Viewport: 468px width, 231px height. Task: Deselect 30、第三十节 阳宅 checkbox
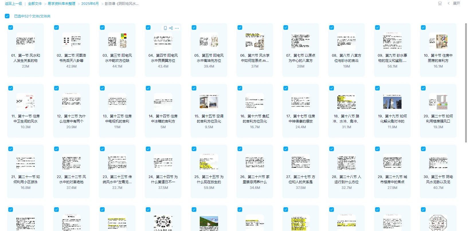[x=423, y=149]
